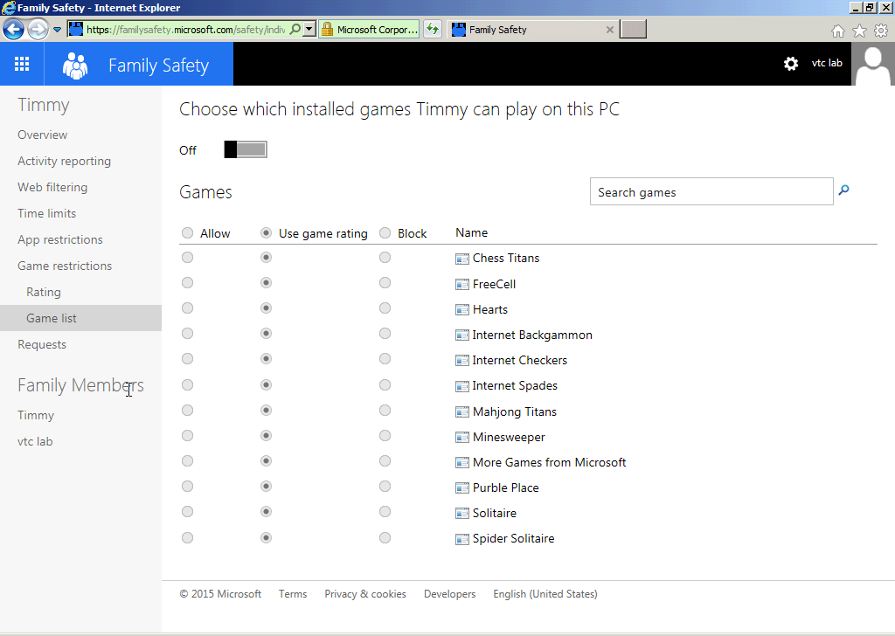
Task: Select Block radio for Minesweeper
Action: pyautogui.click(x=385, y=436)
